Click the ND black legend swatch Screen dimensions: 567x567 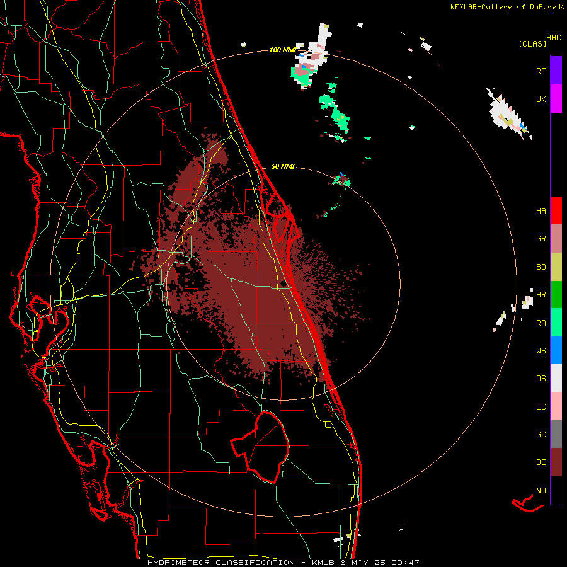[x=556, y=490]
